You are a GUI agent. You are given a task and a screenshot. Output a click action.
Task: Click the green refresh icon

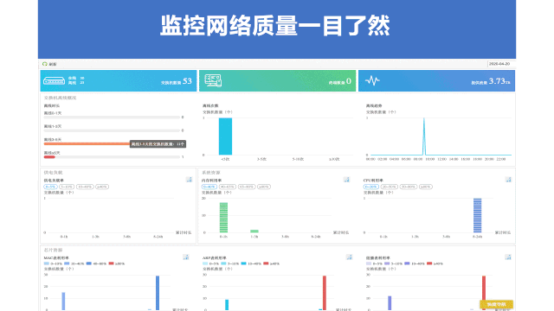(44, 64)
